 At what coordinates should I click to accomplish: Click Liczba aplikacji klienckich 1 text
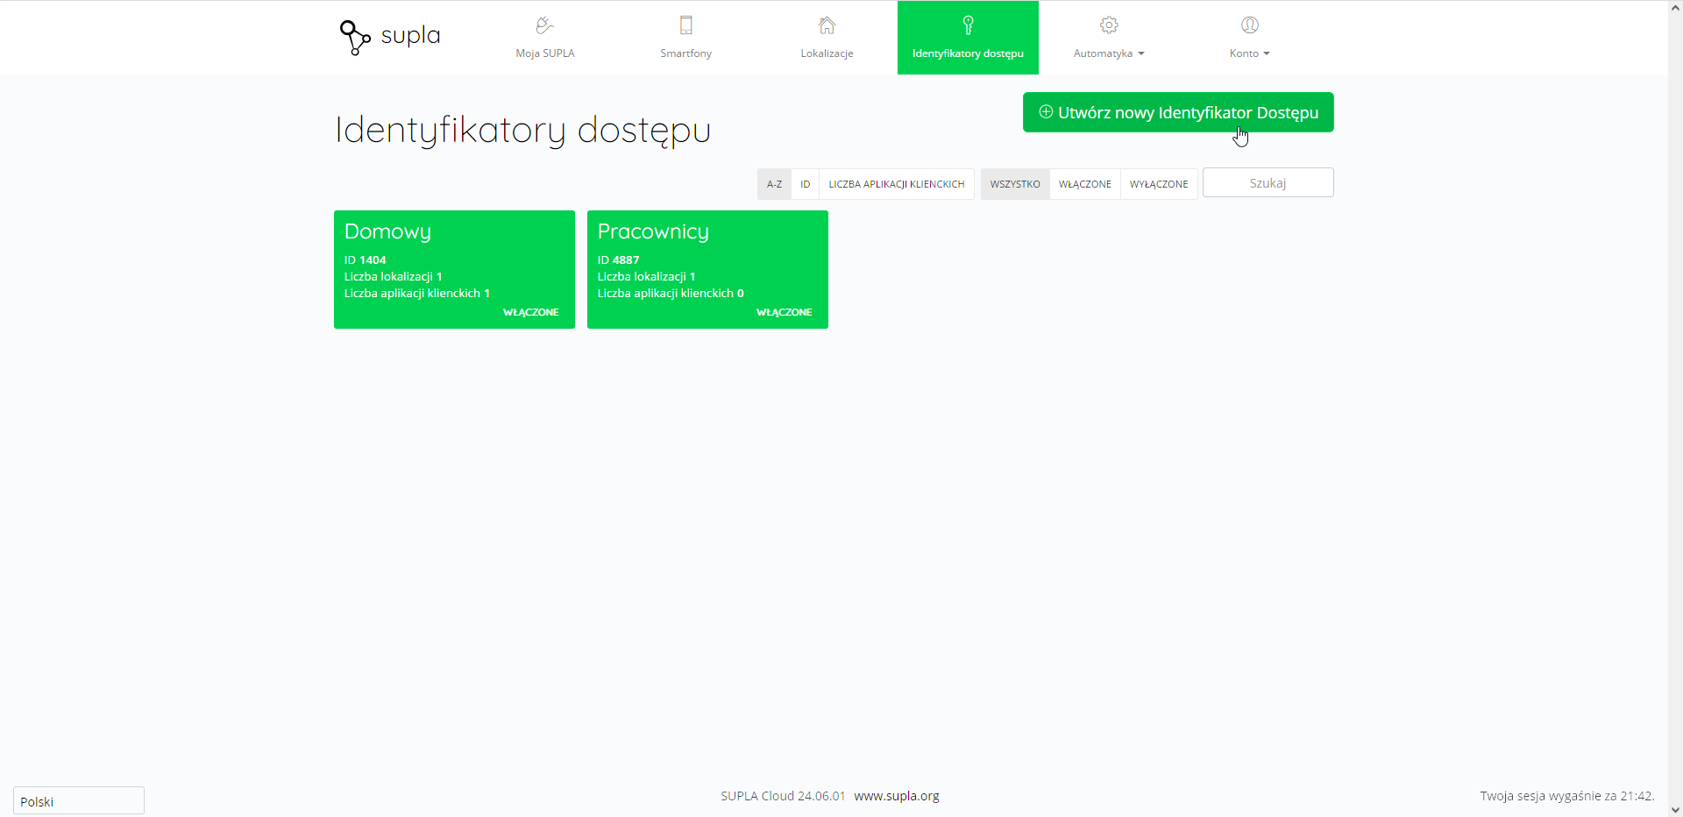click(416, 293)
